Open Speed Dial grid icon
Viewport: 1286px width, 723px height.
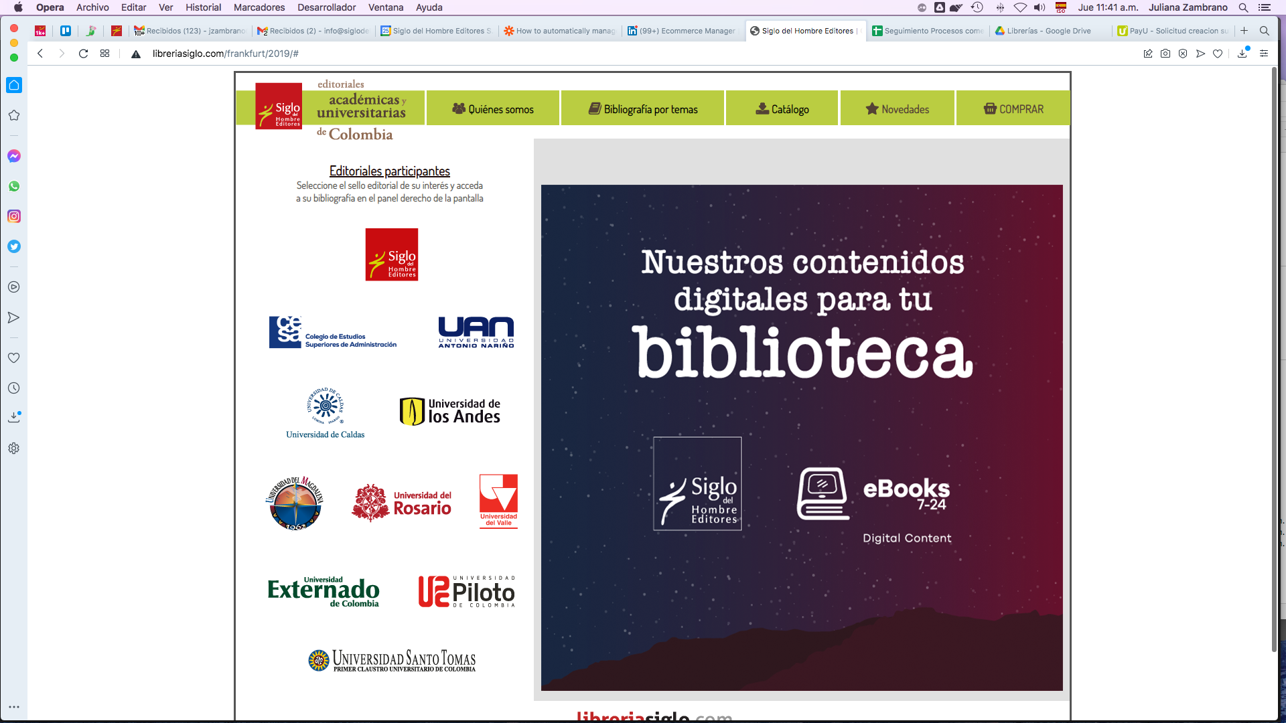pos(104,54)
